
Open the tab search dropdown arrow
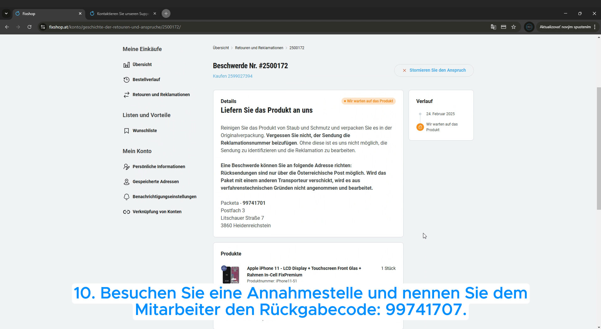(6, 13)
